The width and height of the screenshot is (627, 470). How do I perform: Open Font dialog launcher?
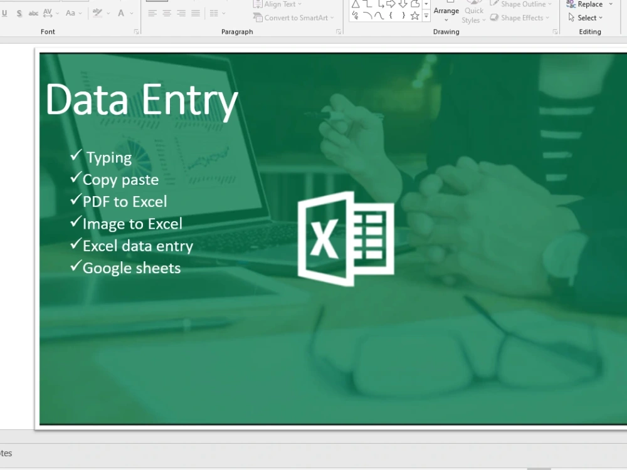[x=136, y=31]
